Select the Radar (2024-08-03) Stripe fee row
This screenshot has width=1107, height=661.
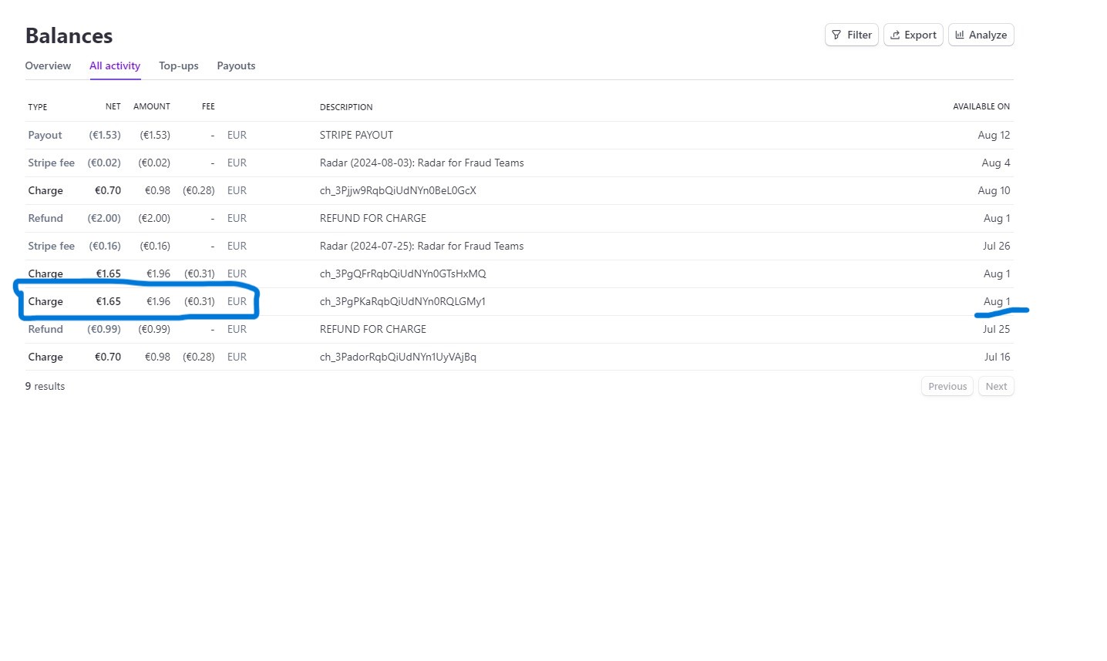click(422, 163)
